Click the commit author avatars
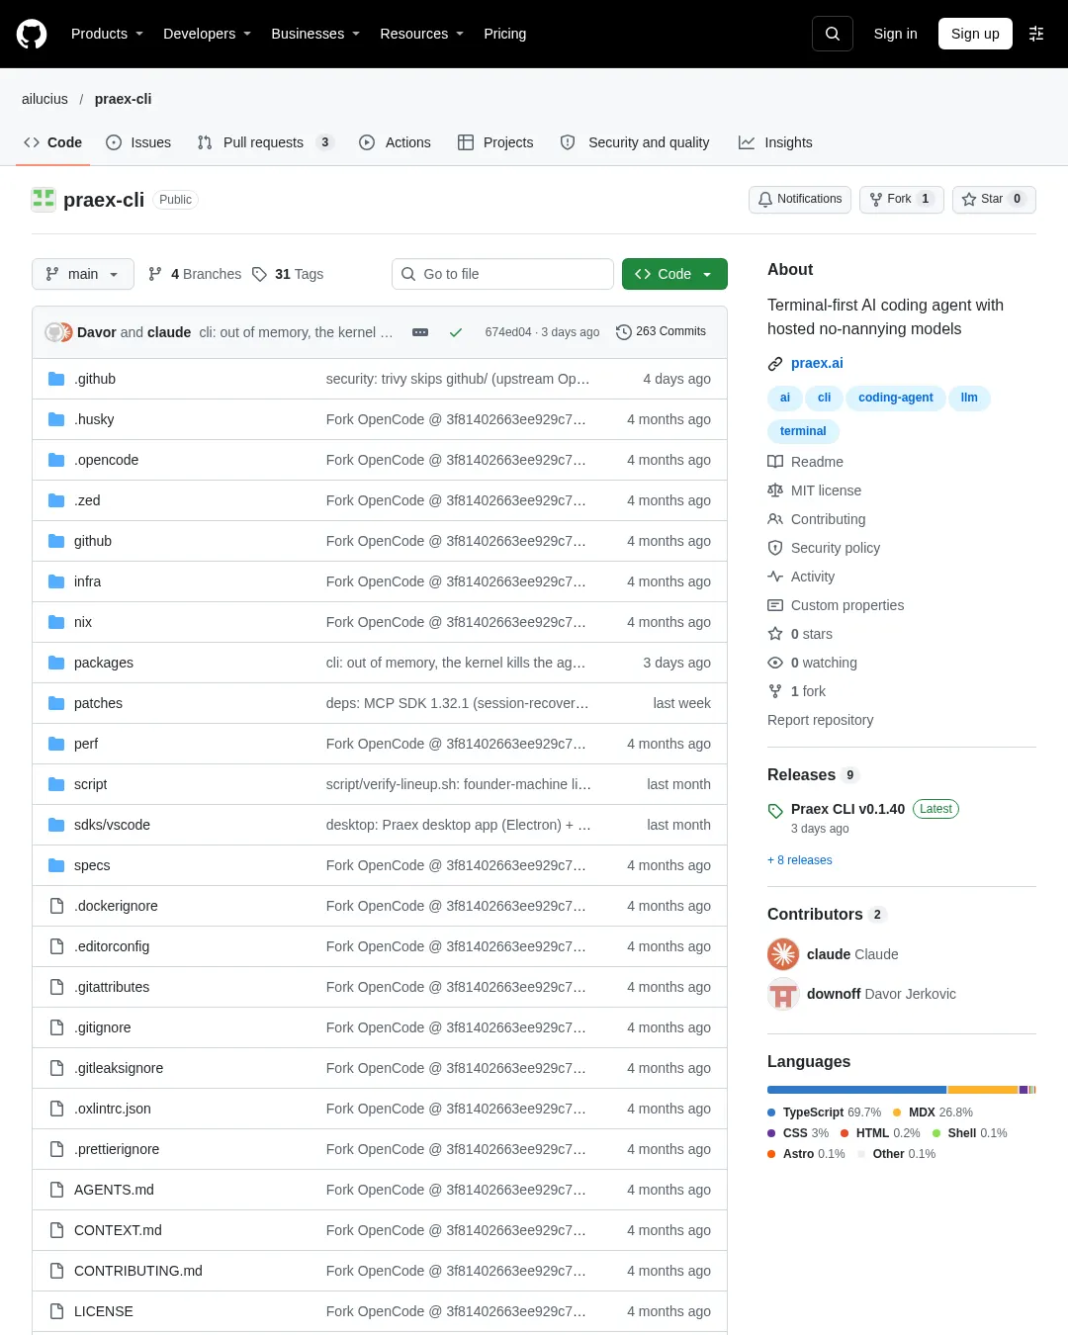Image resolution: width=1068 pixels, height=1335 pixels. click(58, 332)
